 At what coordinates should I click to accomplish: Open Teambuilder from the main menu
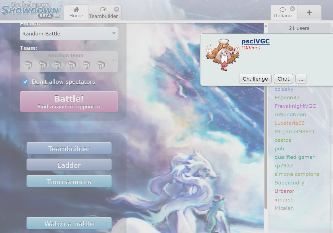(69, 148)
